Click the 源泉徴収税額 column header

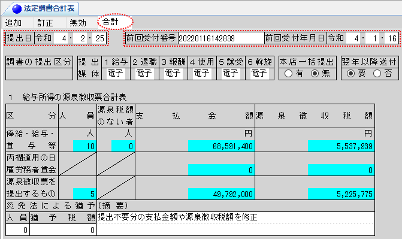tap(315, 116)
